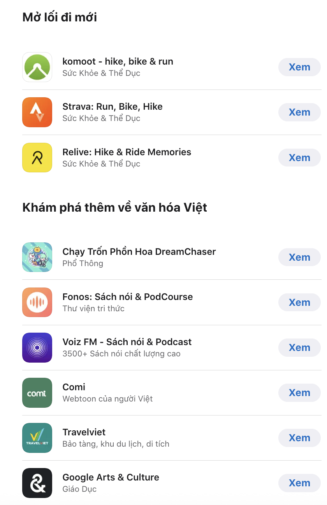Image resolution: width=327 pixels, height=505 pixels.
Task: Click the Comi app name
Action: (74, 387)
